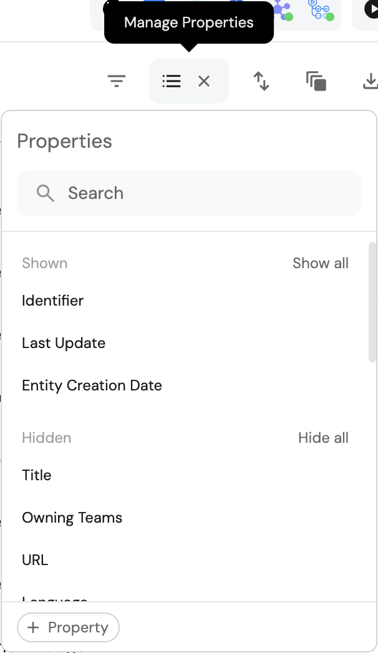
Task: Click the Manage Properties list icon
Action: (172, 81)
